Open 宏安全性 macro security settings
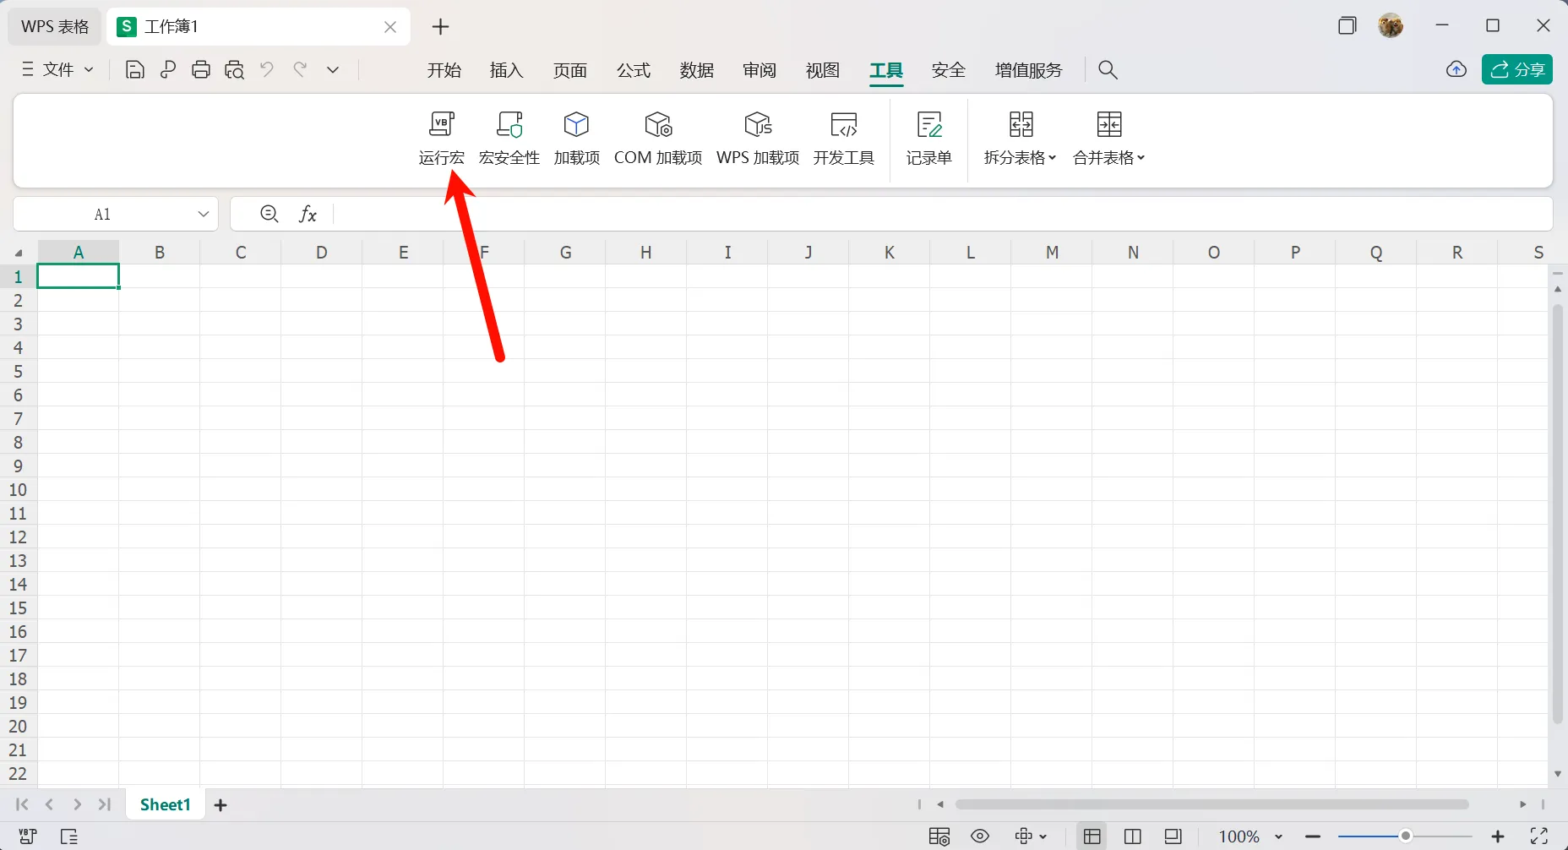 coord(508,138)
